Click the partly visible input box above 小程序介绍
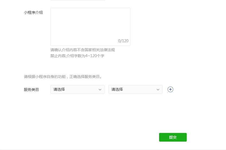226x150 pixels. pyautogui.click(x=78, y=0)
